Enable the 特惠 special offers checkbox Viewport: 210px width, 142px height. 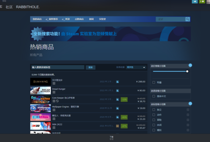pos(154,82)
